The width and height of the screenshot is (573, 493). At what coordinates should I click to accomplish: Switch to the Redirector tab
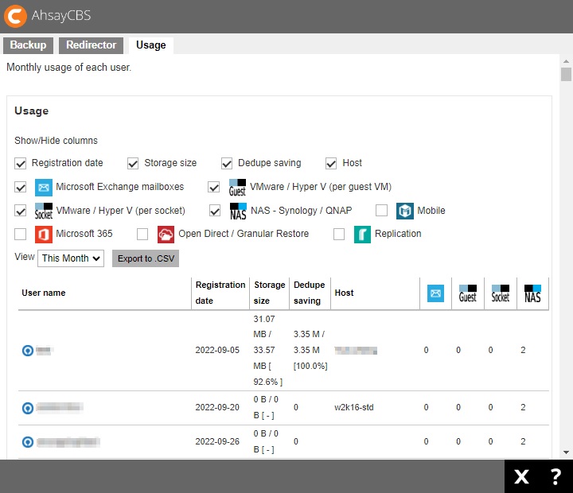[91, 45]
